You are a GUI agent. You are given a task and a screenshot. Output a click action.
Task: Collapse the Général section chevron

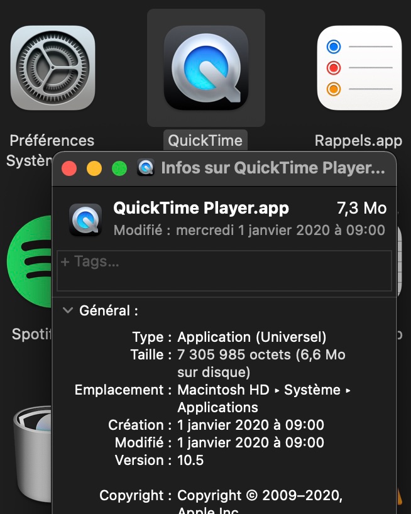click(68, 310)
